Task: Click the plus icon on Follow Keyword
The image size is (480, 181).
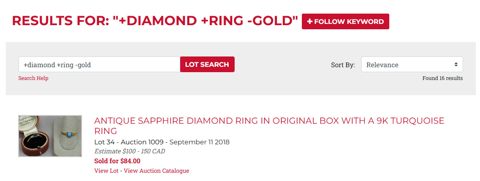Action: [310, 22]
